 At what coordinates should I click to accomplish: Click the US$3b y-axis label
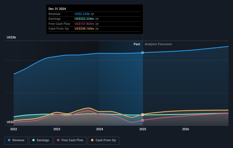(x=11, y=37)
